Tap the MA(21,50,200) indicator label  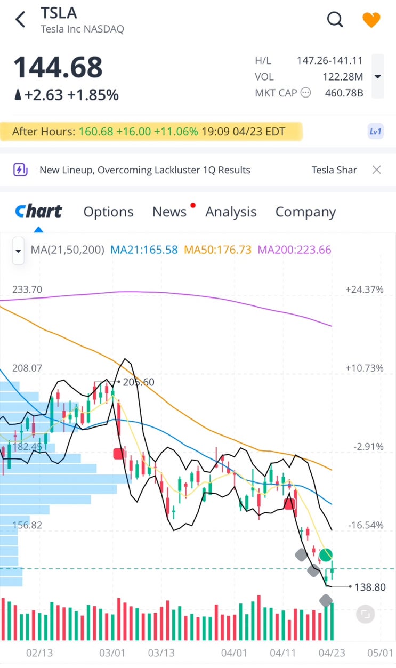[x=68, y=250]
